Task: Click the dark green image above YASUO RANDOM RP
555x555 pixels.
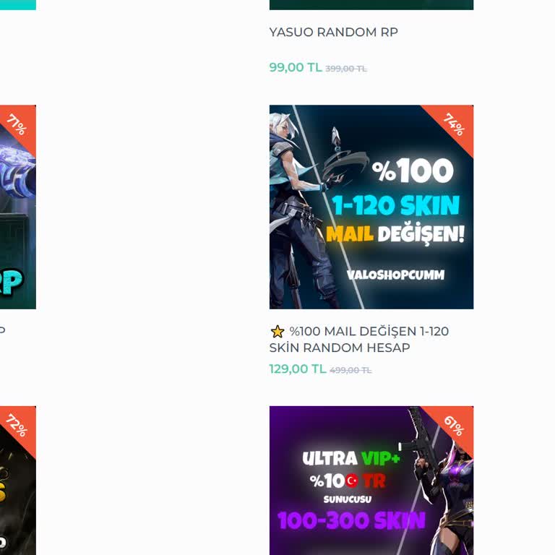Action: click(x=371, y=5)
